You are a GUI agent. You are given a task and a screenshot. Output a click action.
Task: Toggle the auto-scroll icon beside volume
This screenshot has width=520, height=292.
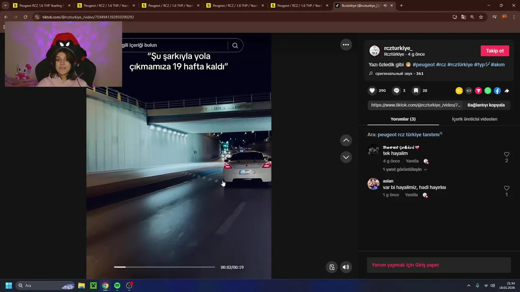pyautogui.click(x=332, y=267)
